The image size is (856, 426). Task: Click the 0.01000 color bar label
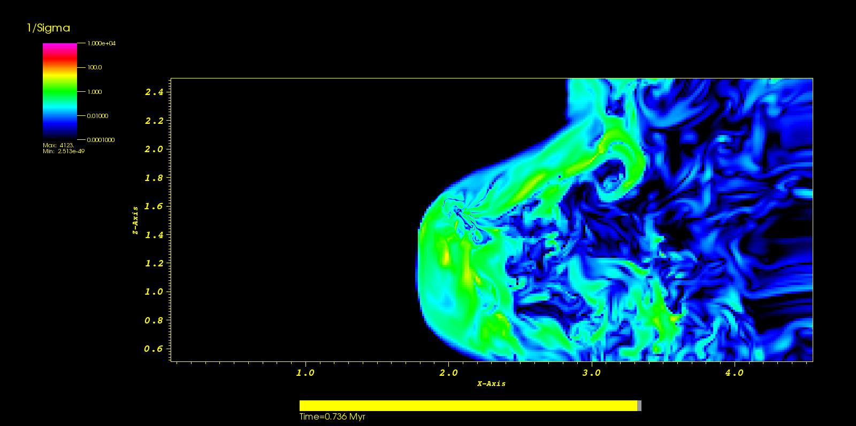click(97, 116)
